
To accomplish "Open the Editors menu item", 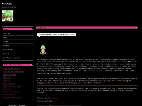I will tap(6, 54).
